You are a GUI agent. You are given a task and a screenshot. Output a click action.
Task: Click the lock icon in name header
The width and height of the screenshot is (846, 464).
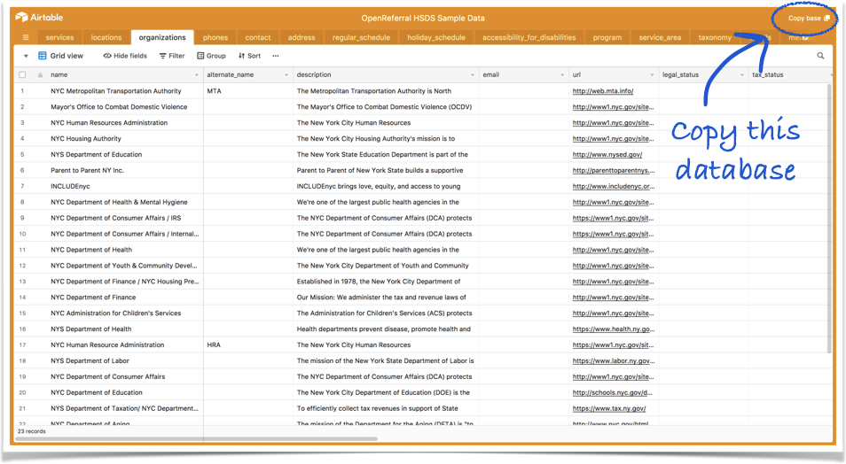tap(41, 75)
